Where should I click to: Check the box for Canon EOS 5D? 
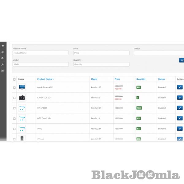point(14,98)
